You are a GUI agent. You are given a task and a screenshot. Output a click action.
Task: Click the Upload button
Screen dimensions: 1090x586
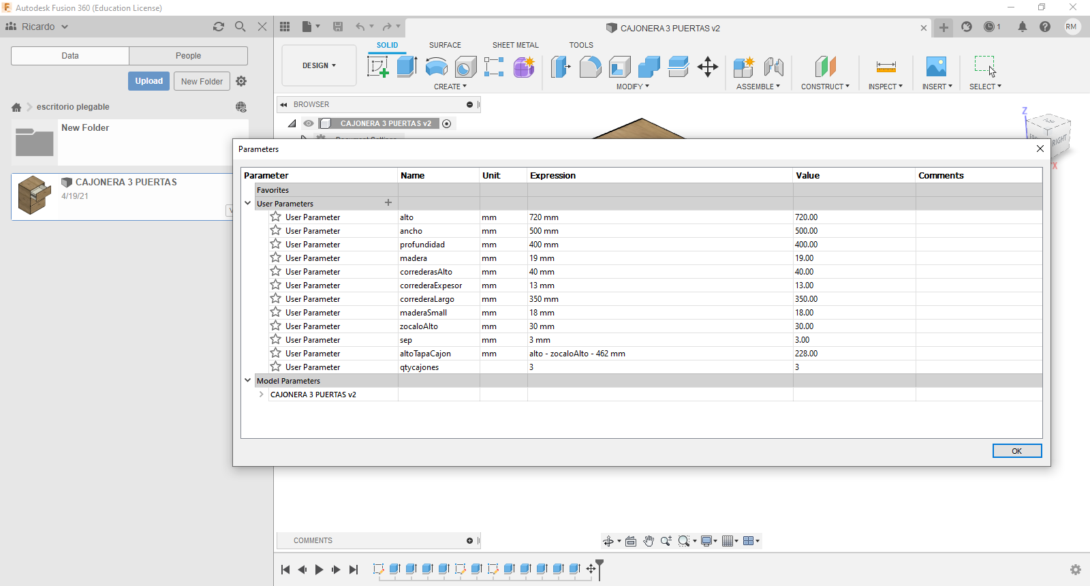click(x=149, y=81)
